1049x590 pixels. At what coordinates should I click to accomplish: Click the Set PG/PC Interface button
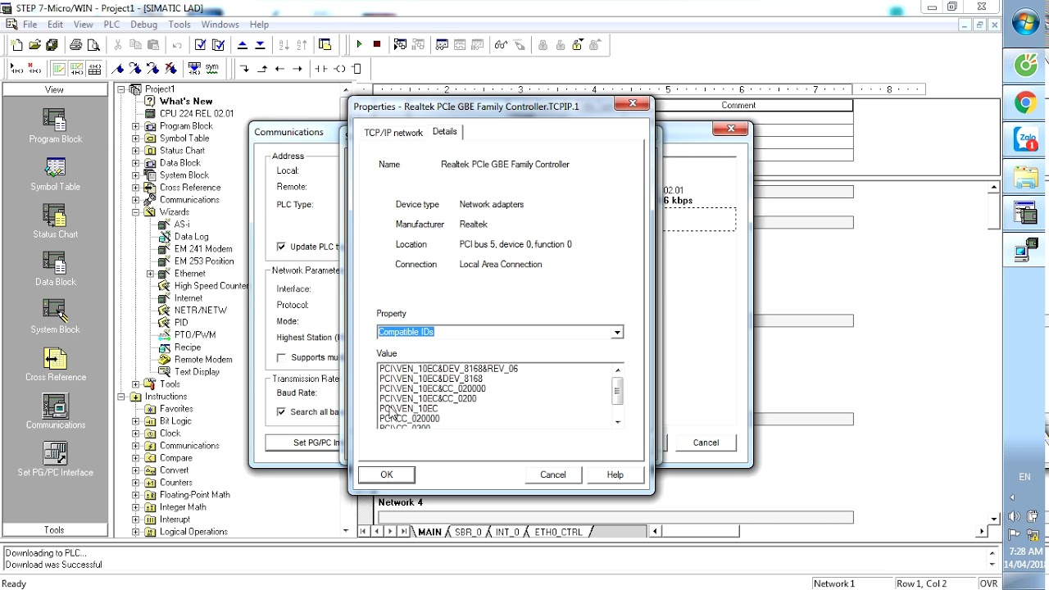point(304,442)
